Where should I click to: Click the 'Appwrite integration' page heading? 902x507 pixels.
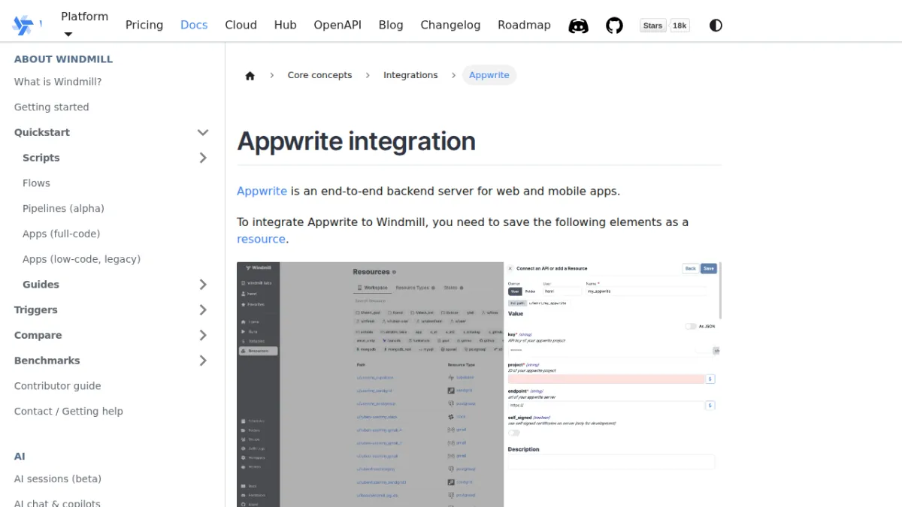coord(356,141)
